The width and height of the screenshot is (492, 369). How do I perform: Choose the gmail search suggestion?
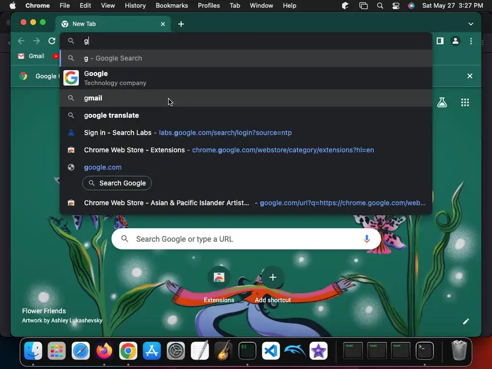pos(246,98)
